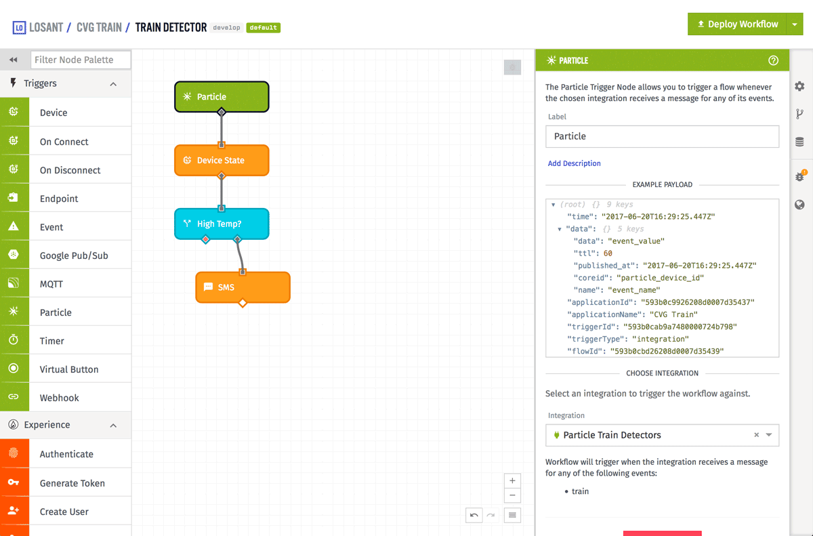Open Particle node help question icon
The image size is (813, 536).
pos(773,60)
